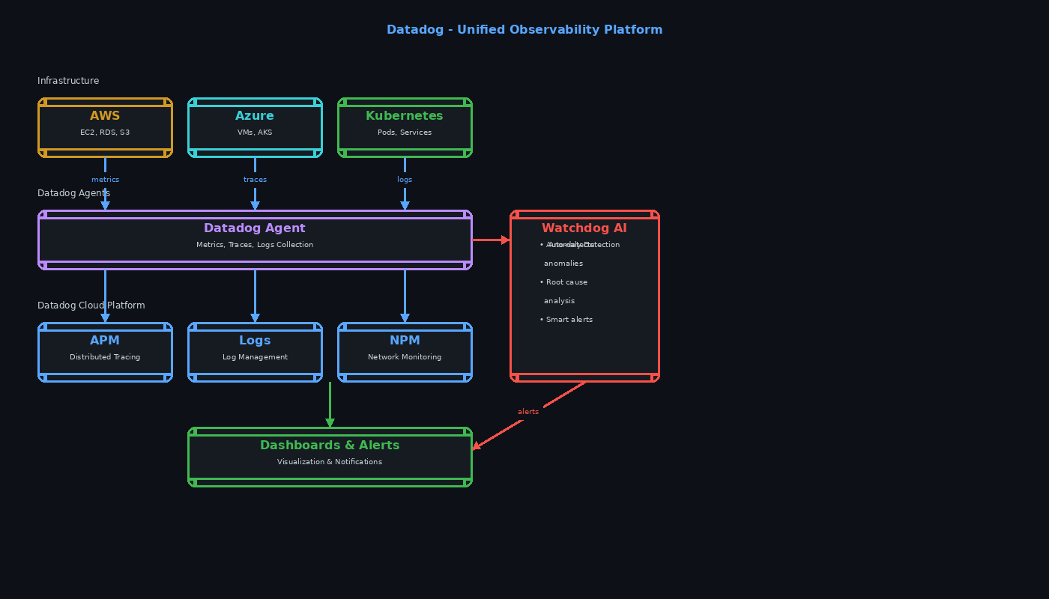Expand the Infrastructure section header
Screen dimensions: 1049x599
[68, 80]
